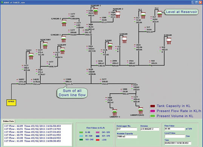Click the DataLogger No. field showing 117
Image resolution: width=203 pixels, height=147 pixels.
(127, 129)
